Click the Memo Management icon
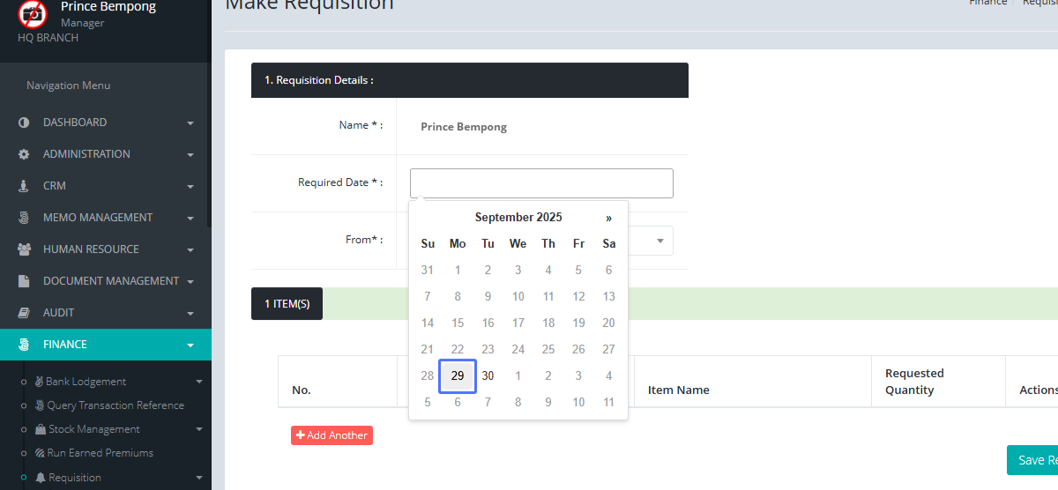The height and width of the screenshot is (490, 1058). [24, 218]
